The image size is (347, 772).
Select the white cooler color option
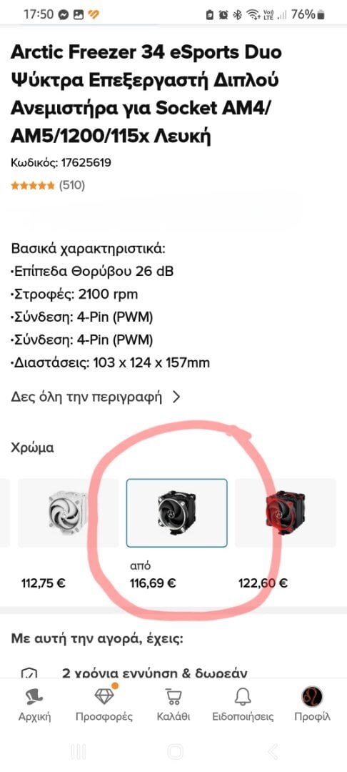click(x=69, y=513)
